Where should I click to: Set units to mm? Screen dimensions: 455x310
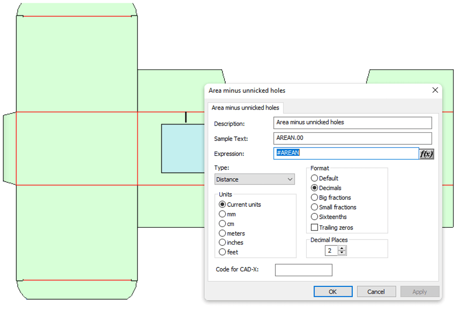[222, 214]
